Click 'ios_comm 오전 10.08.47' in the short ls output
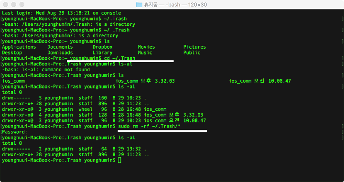This screenshot has height=182, width=344. point(260,81)
